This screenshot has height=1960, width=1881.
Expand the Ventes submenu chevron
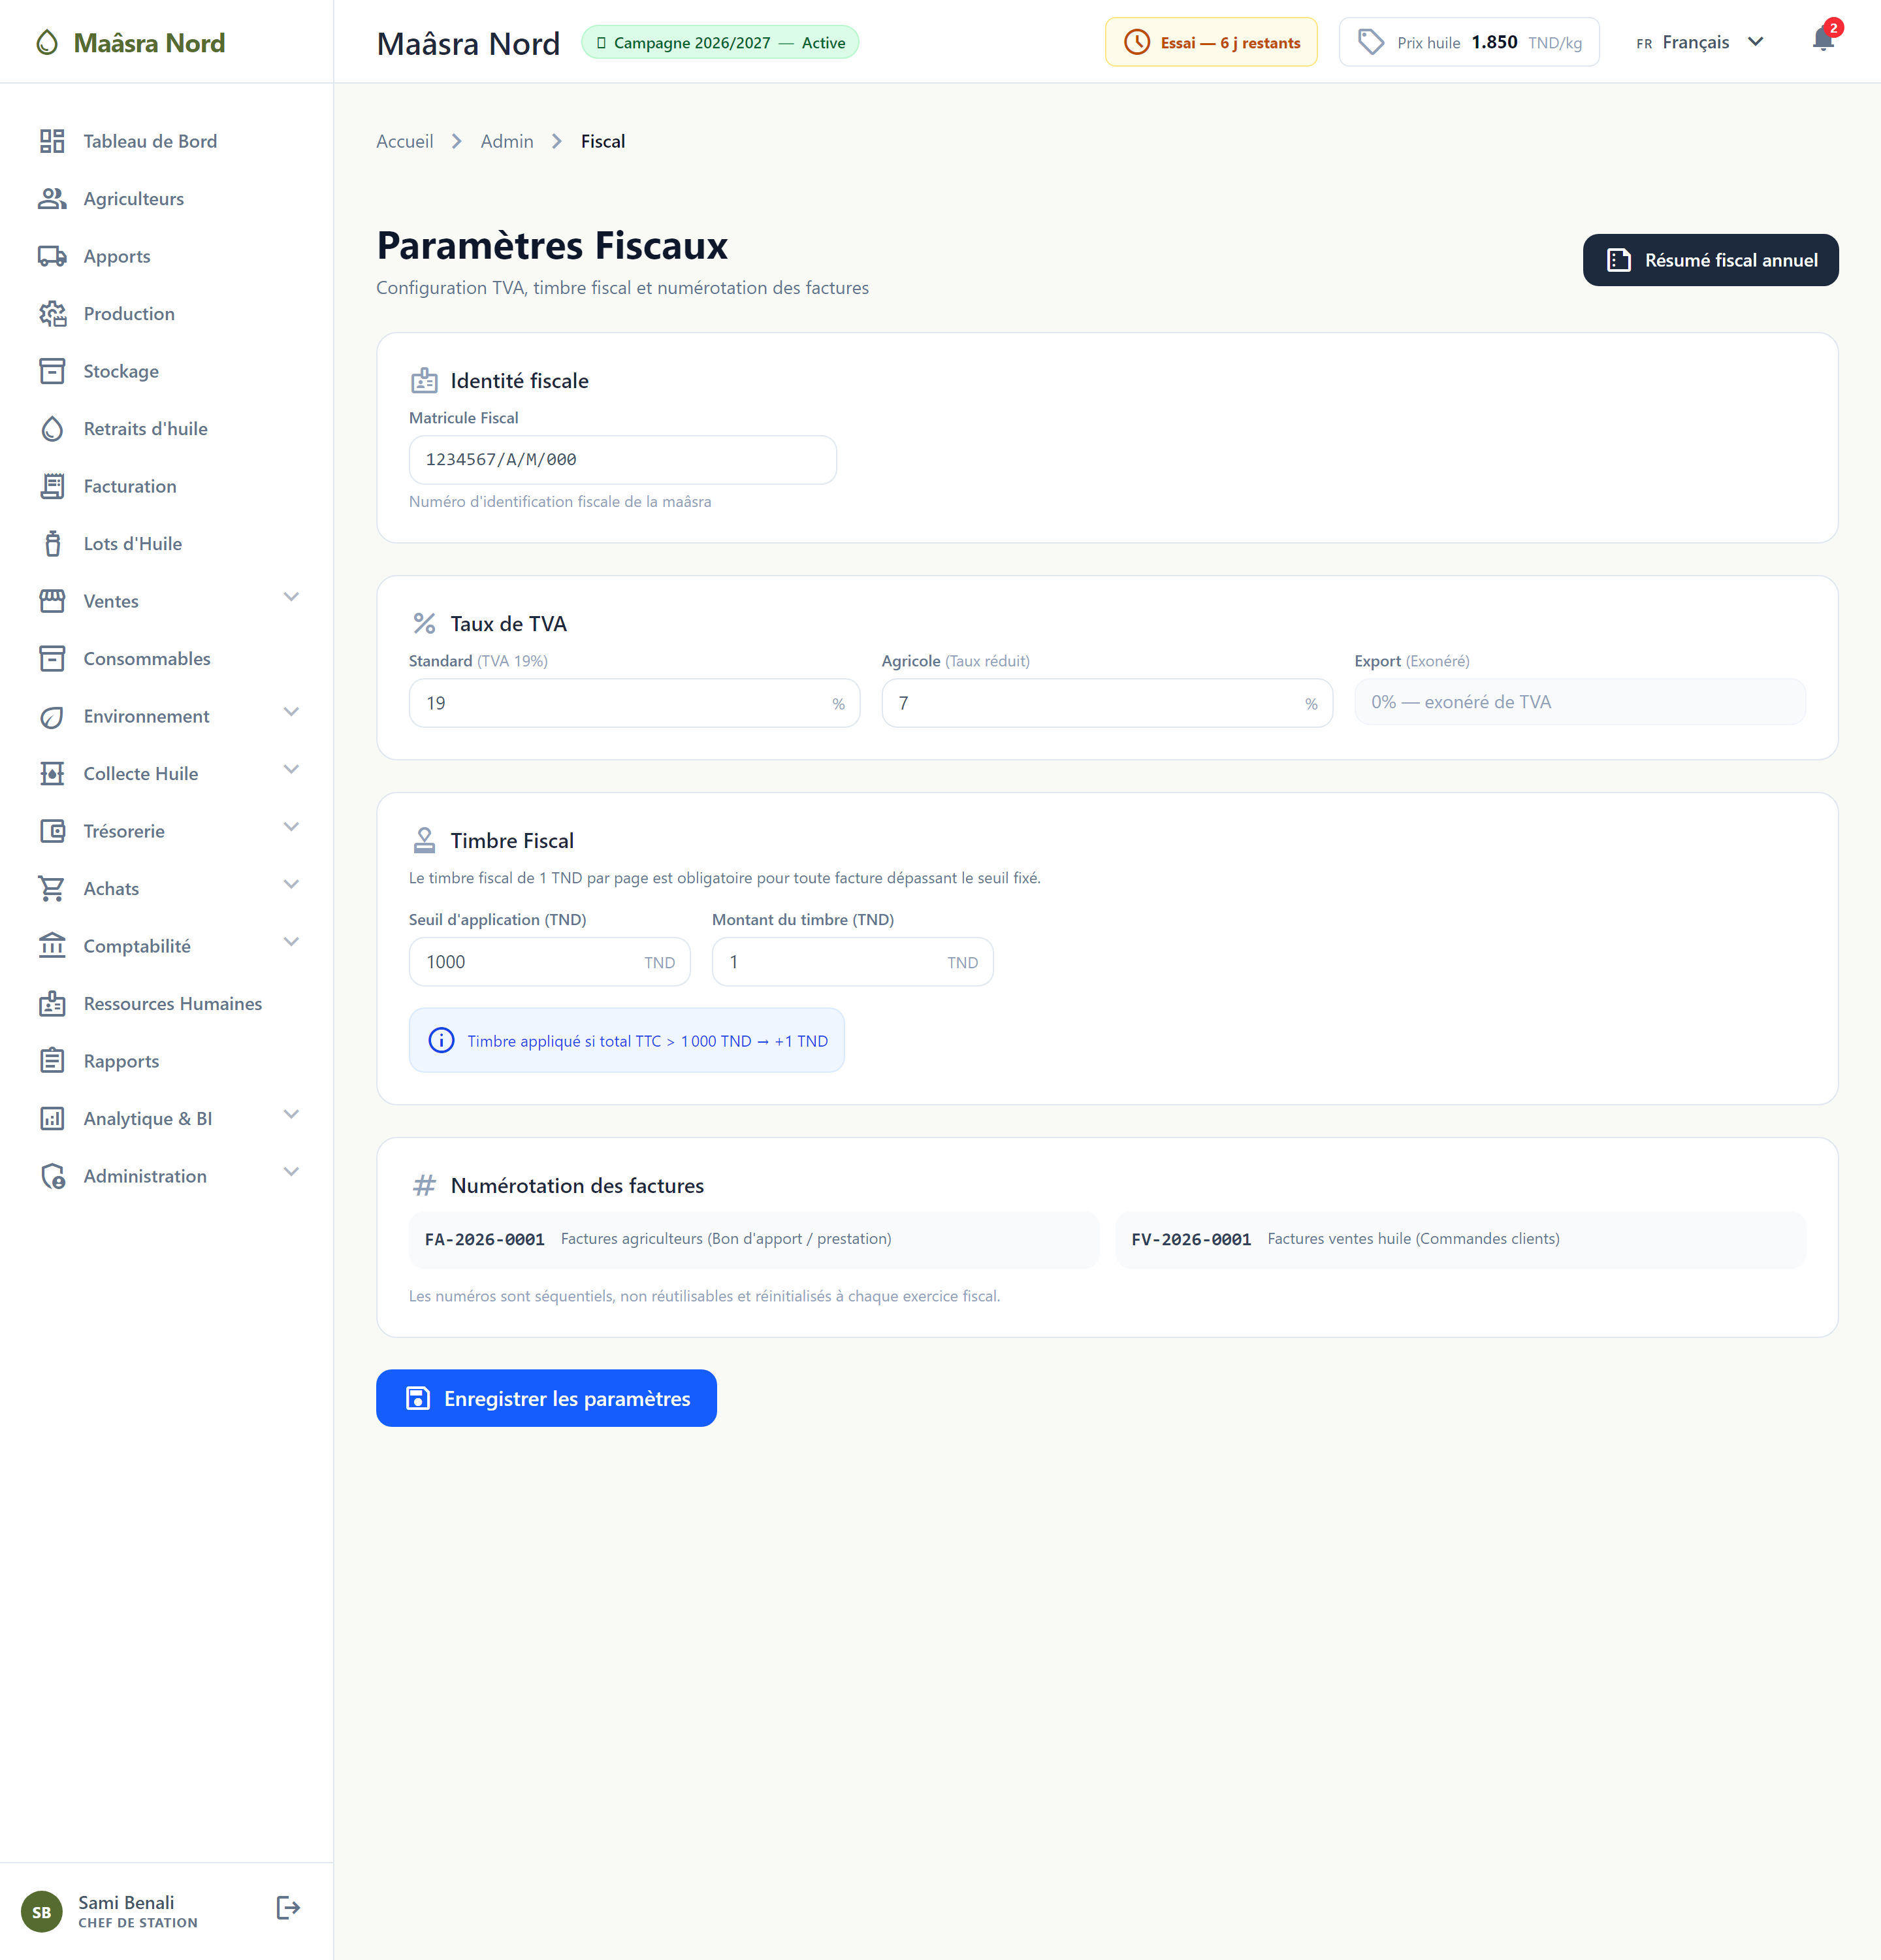pyautogui.click(x=291, y=597)
